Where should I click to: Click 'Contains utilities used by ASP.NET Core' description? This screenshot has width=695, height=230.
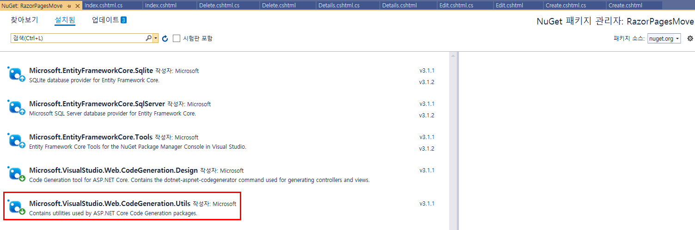click(113, 213)
